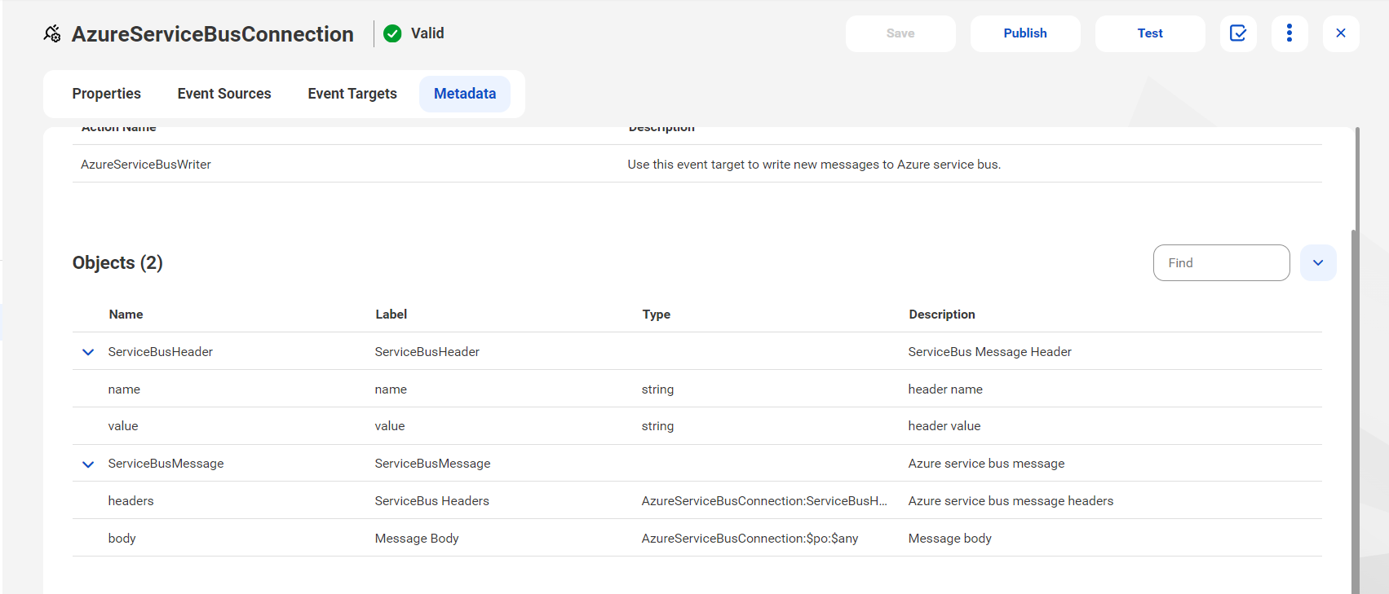The width and height of the screenshot is (1389, 594).
Task: Test the connection
Action: coord(1150,33)
